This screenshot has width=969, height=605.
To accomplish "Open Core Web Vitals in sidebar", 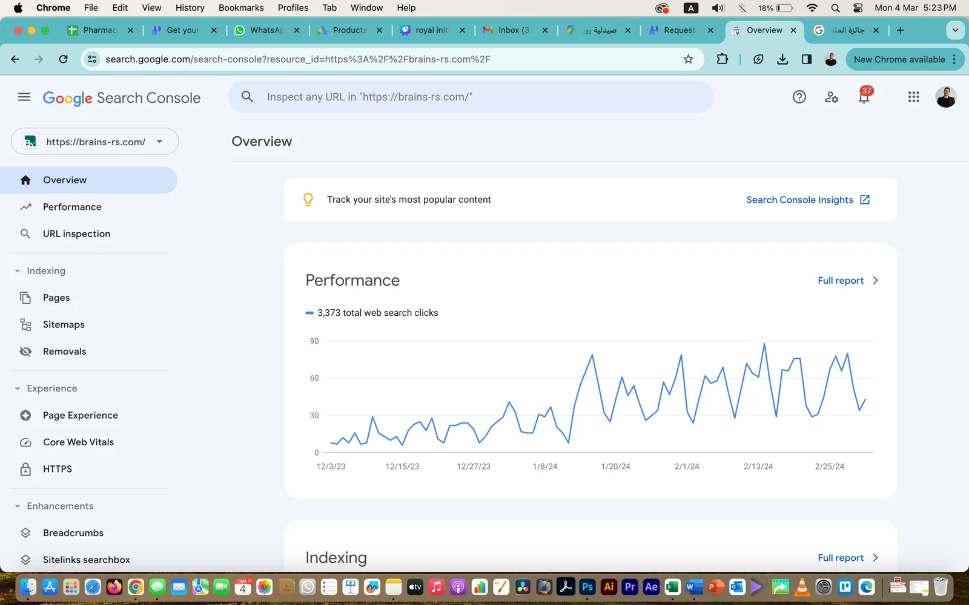I will 78,442.
